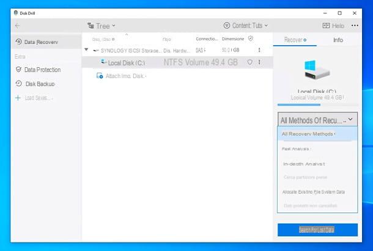Sort by the Dimensione column header
373x251 pixels.
tap(233, 38)
